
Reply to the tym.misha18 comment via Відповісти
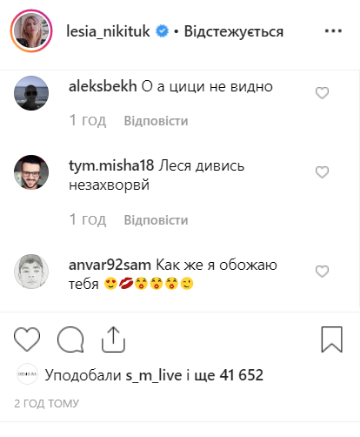pos(156,220)
